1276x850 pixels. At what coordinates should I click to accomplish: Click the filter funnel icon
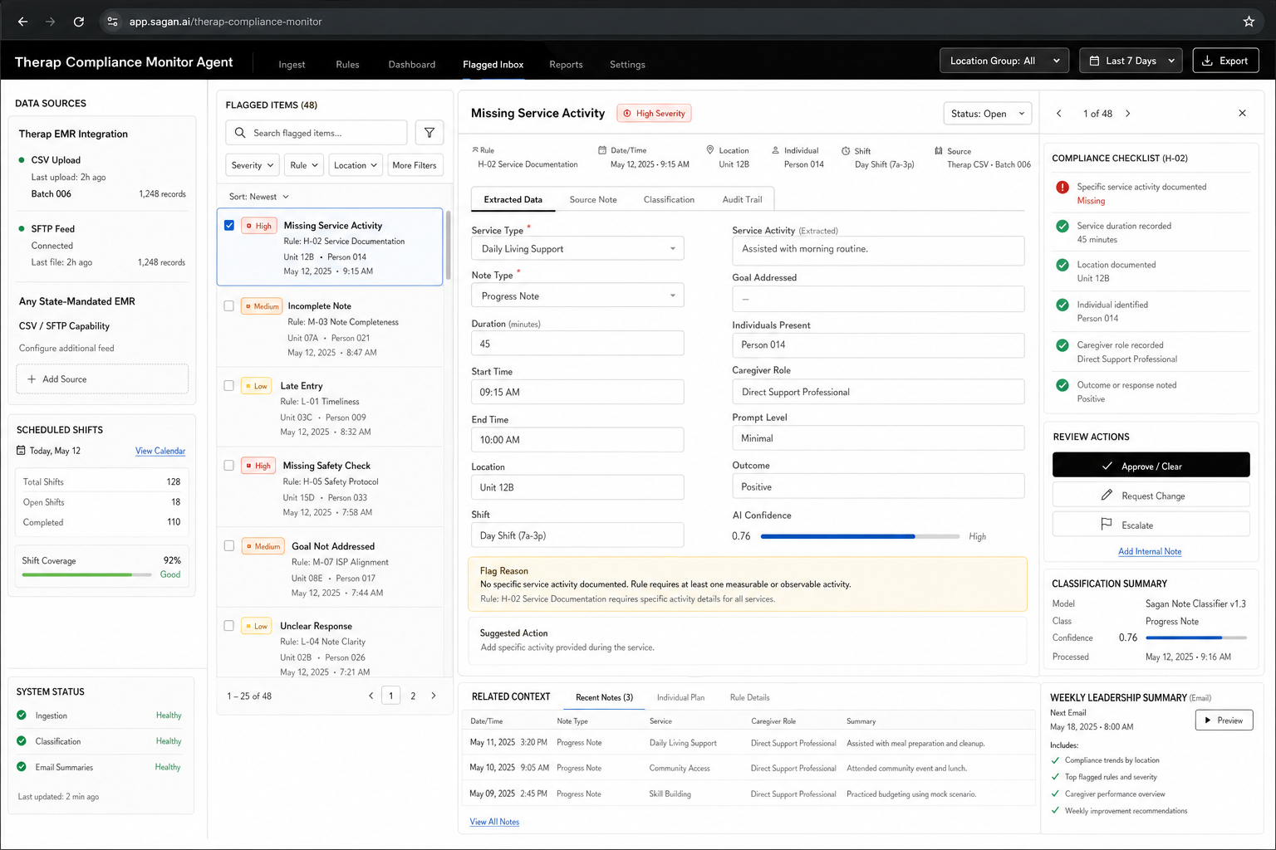tap(429, 133)
